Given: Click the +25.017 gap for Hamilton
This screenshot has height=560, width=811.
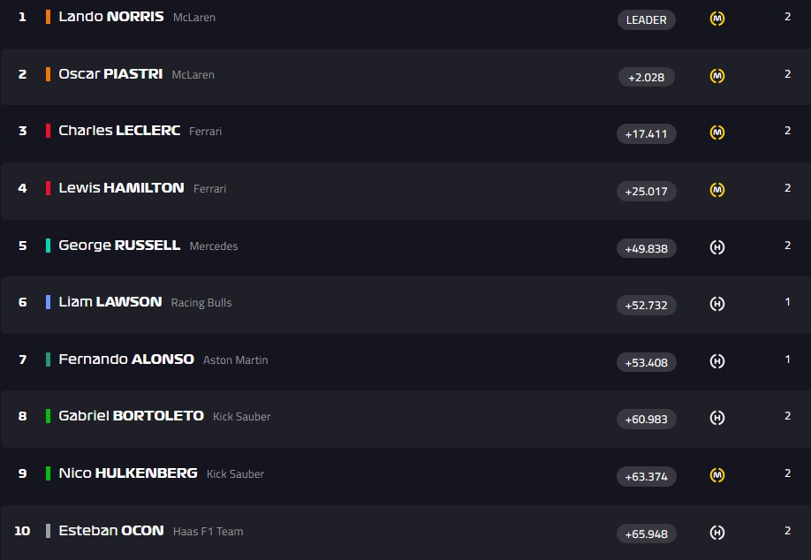Looking at the screenshot, I should [647, 191].
